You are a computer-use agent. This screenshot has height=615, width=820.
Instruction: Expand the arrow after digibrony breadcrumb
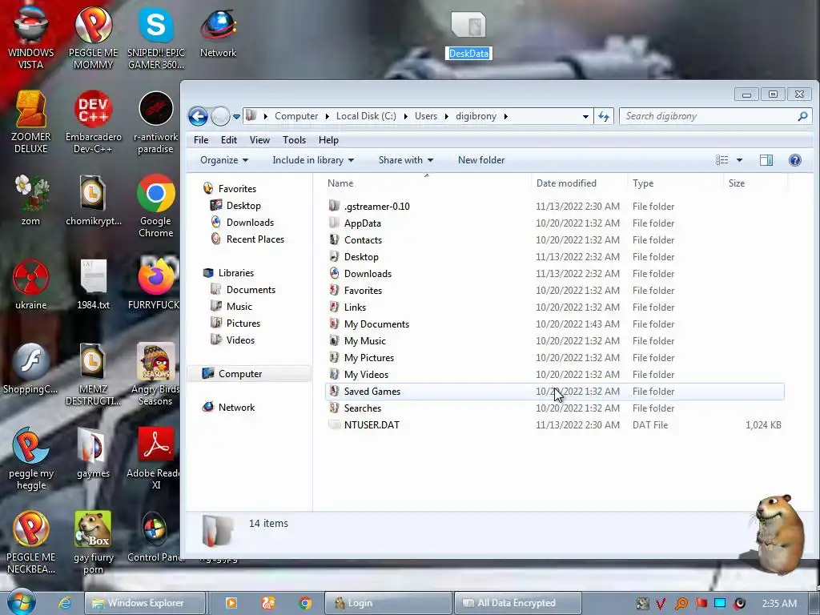coord(506,116)
